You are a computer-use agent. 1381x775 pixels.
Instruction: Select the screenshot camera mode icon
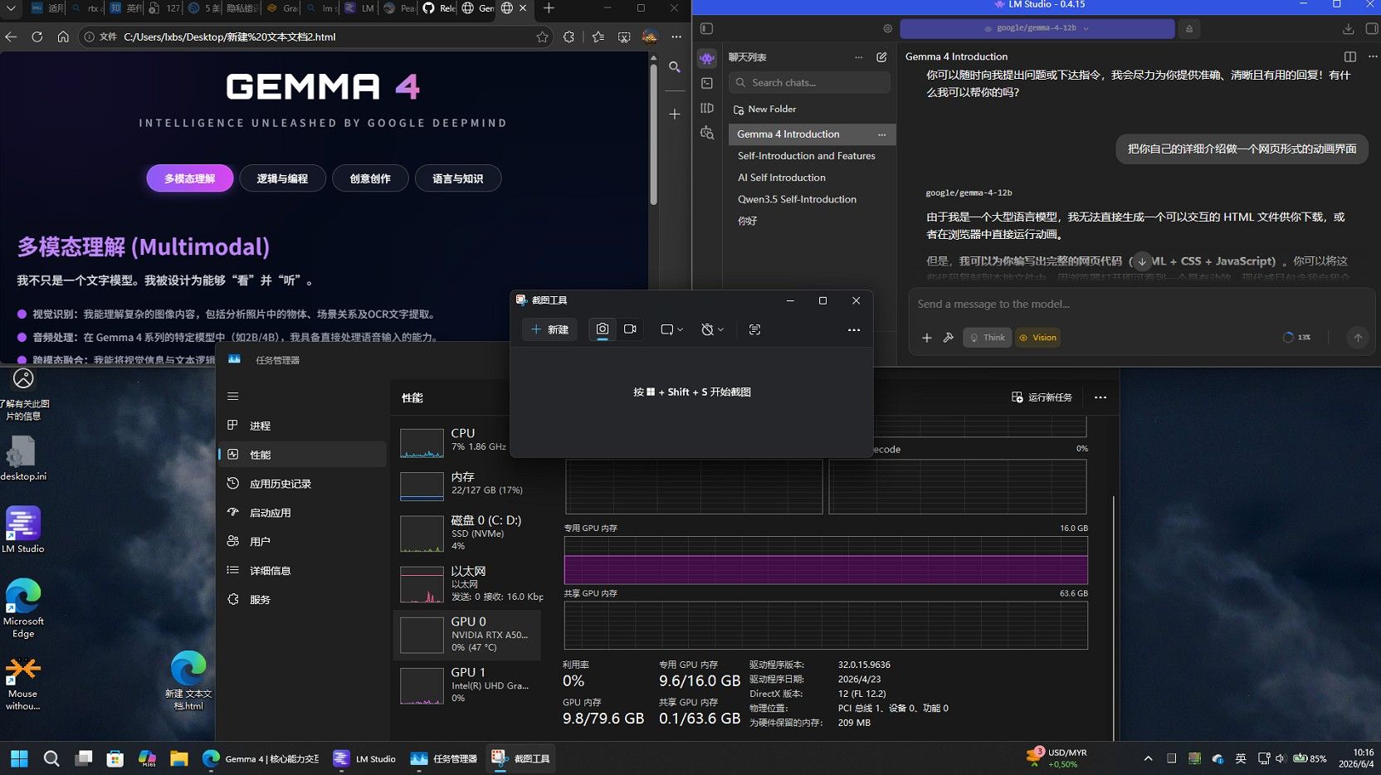click(x=603, y=329)
